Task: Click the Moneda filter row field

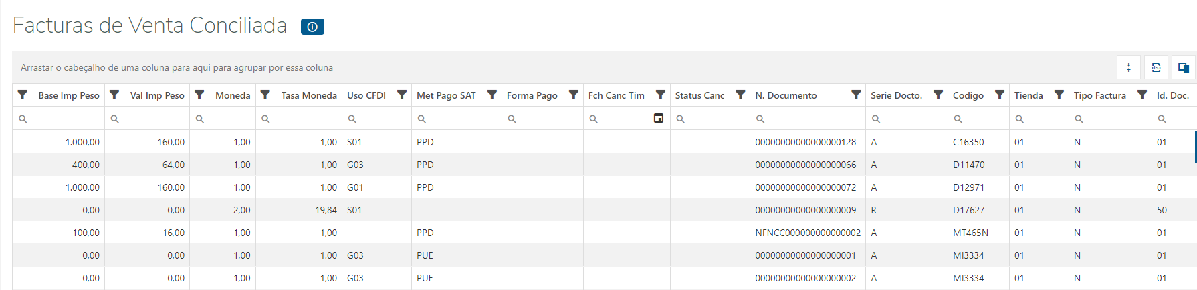Action: coord(227,119)
